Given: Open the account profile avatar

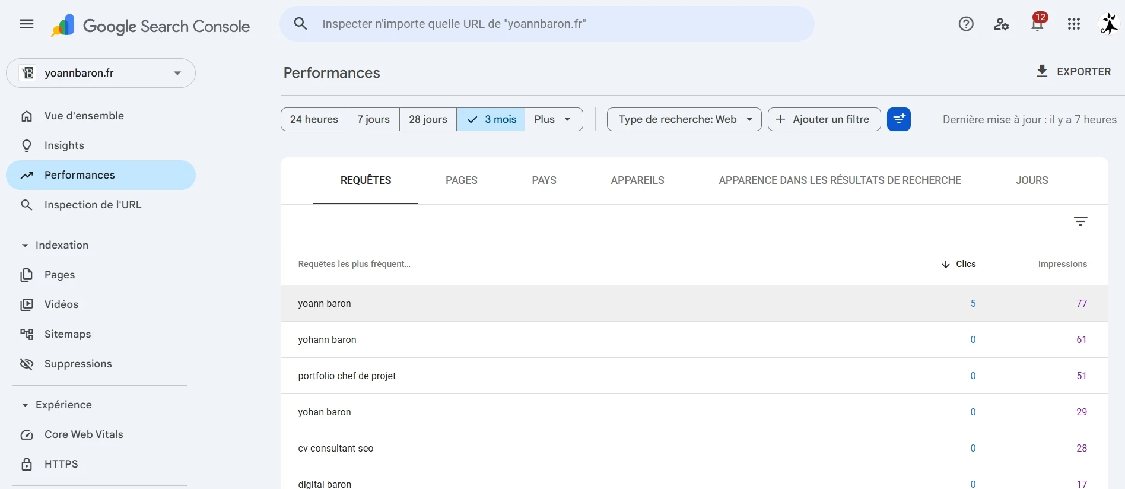Looking at the screenshot, I should [x=1109, y=24].
